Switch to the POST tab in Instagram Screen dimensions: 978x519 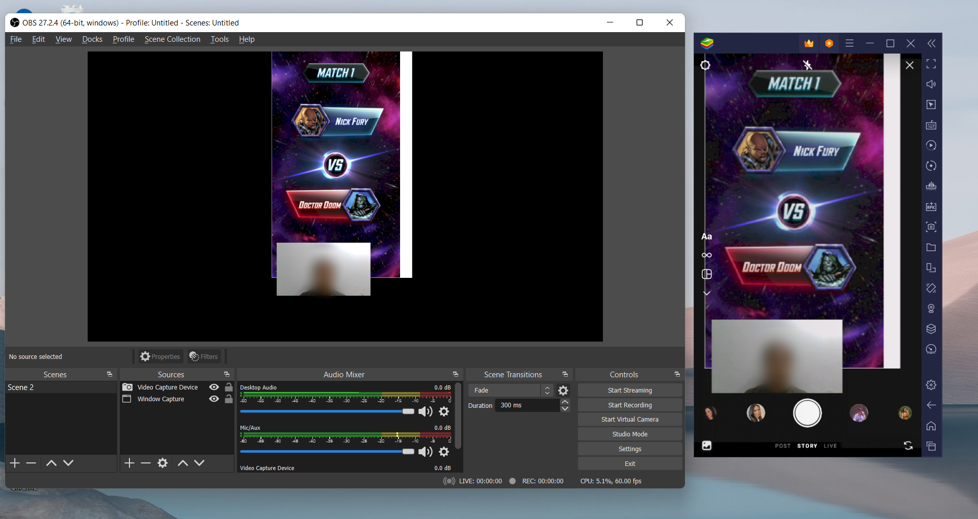point(782,446)
